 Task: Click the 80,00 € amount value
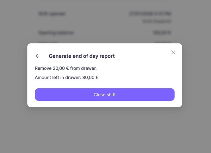tap(90, 78)
